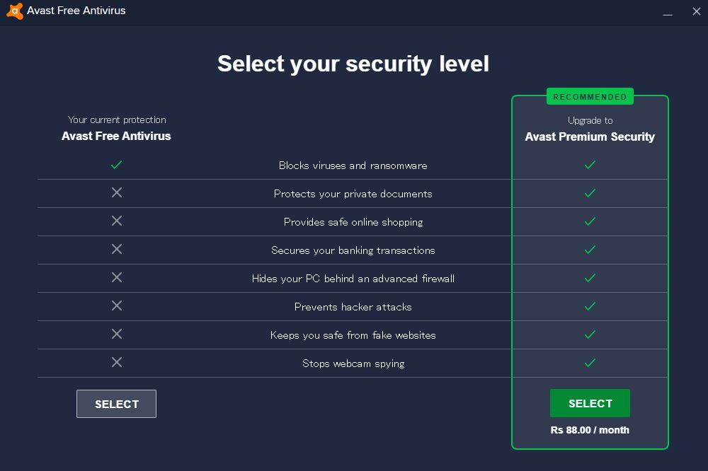Click 'Secures your banking transactions' feature text
Viewport: 708px width, 471px height.
(x=353, y=250)
